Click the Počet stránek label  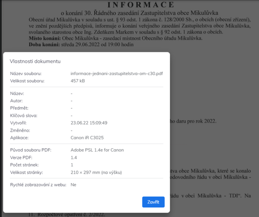coord(24,165)
